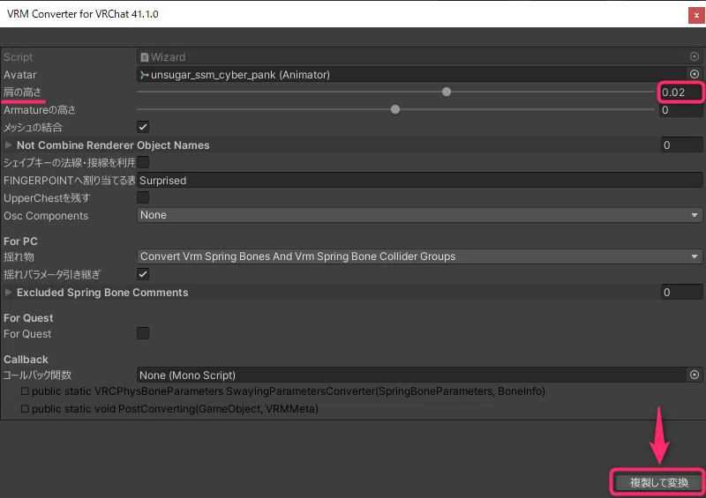706x498 pixels.
Task: Open the Osc Components dropdown
Action: [420, 215]
